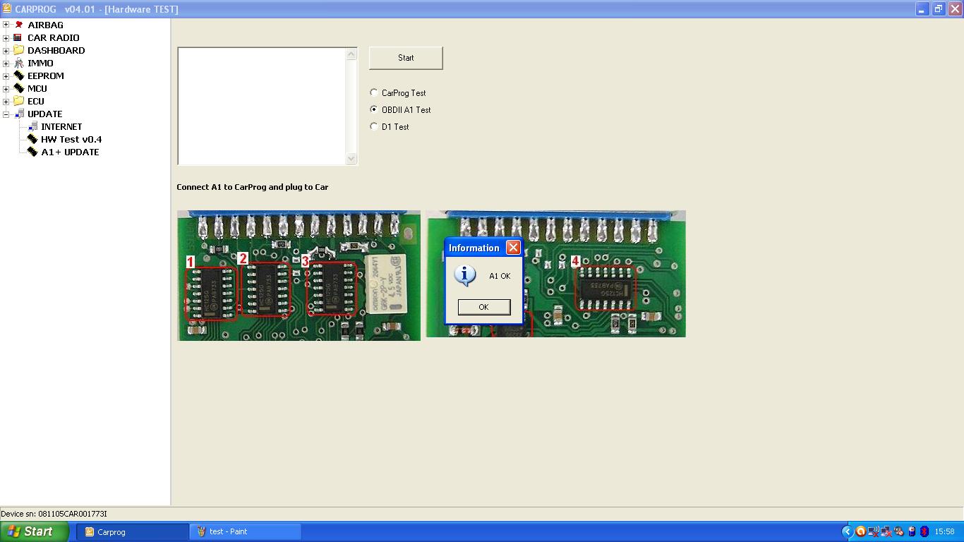Viewport: 964px width, 542px height.
Task: Click the 'A1 OK' dialog message
Action: (x=500, y=276)
